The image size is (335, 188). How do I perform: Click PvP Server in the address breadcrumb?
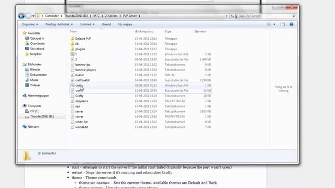[130, 16]
